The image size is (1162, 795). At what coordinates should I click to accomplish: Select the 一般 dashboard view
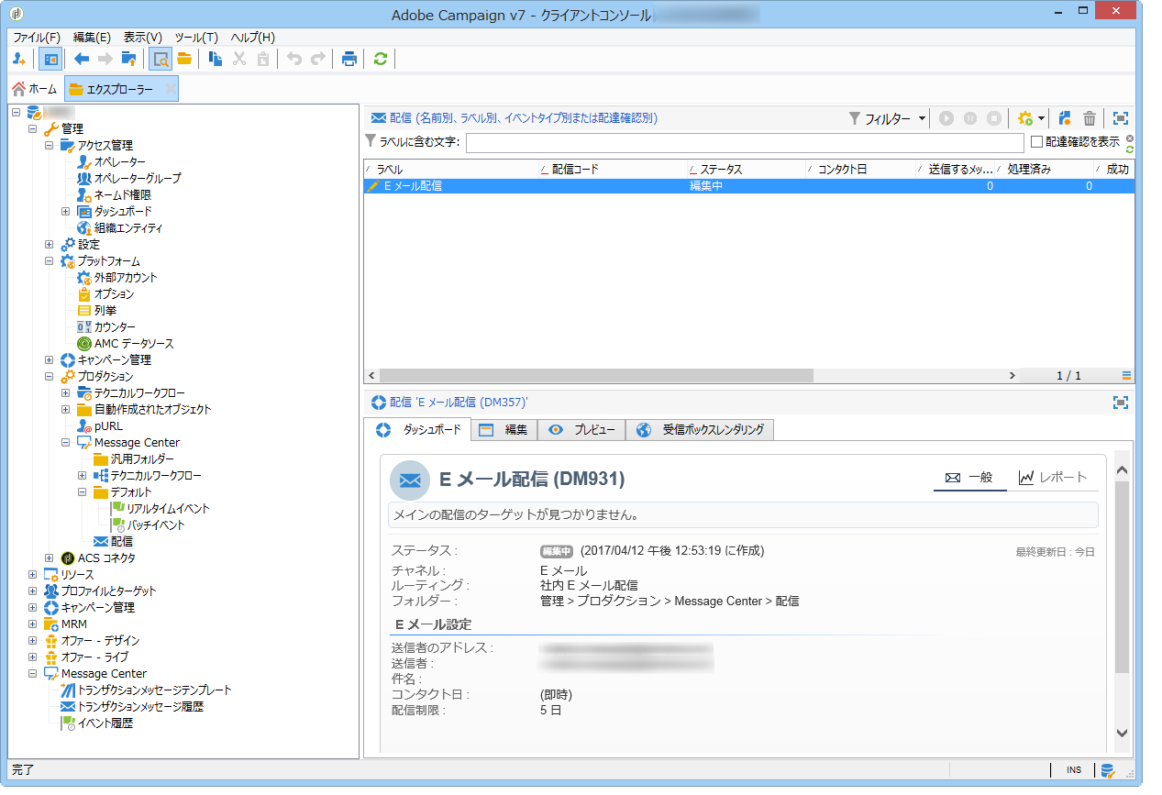pos(969,478)
